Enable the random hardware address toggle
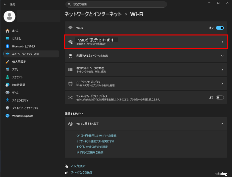 pyautogui.click(x=220, y=97)
